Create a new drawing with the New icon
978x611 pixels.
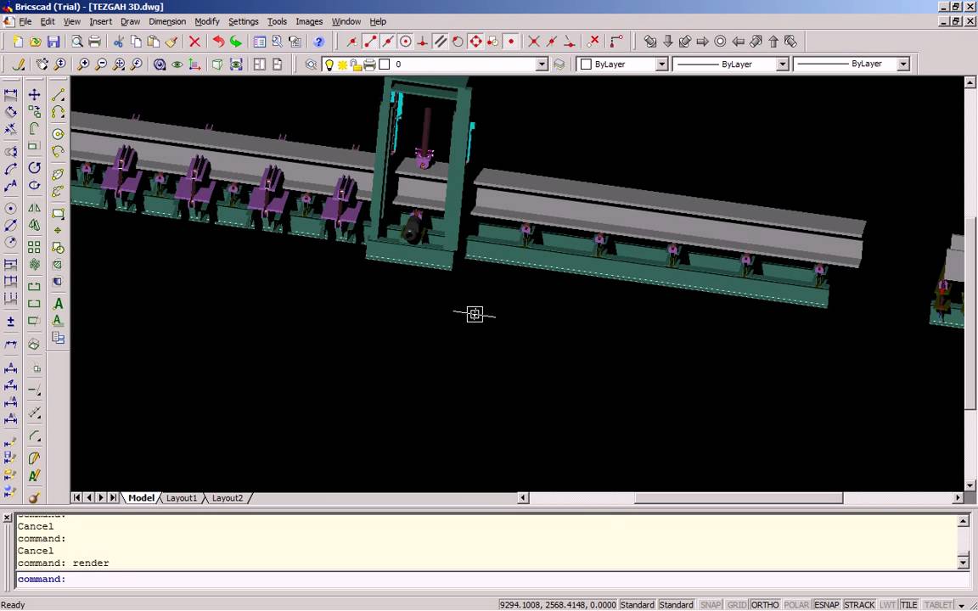click(18, 42)
